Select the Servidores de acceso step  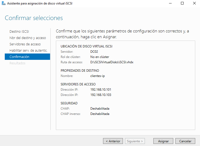pos(25,44)
